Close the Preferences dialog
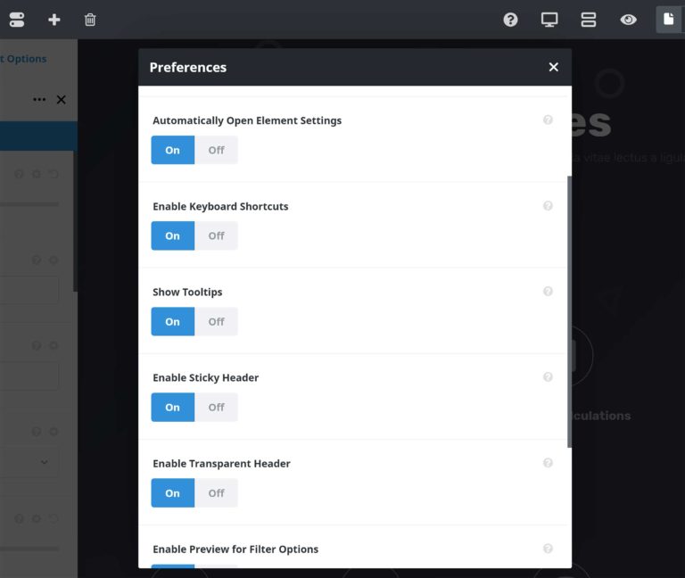 (x=554, y=67)
